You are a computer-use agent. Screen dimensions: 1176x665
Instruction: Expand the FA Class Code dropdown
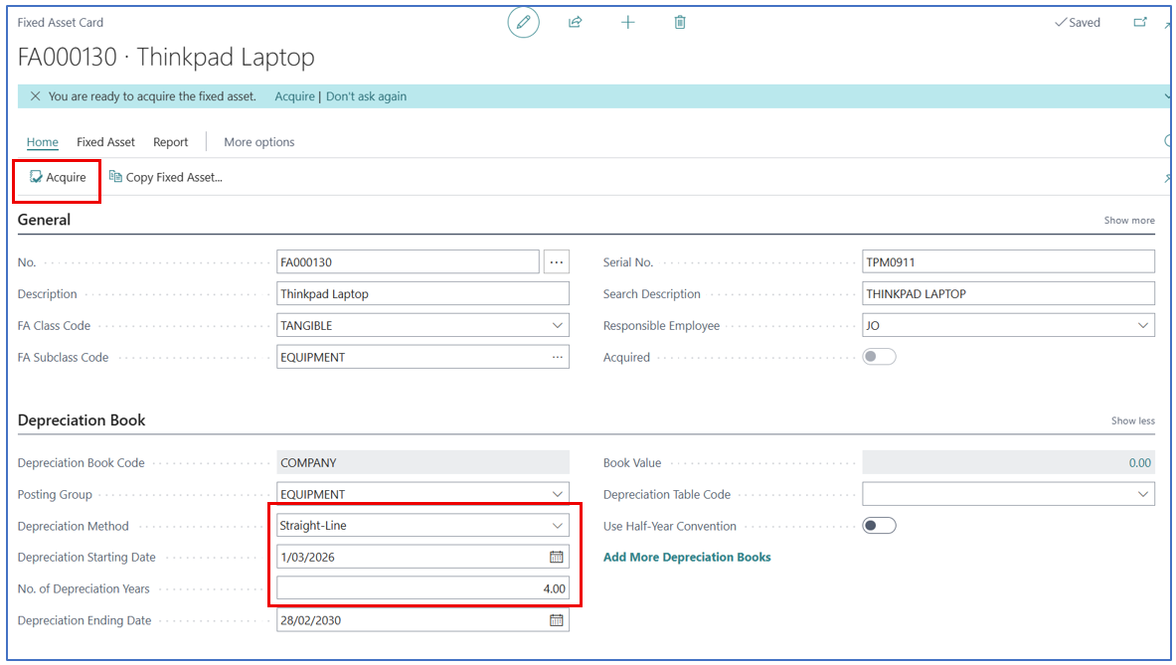[557, 326]
